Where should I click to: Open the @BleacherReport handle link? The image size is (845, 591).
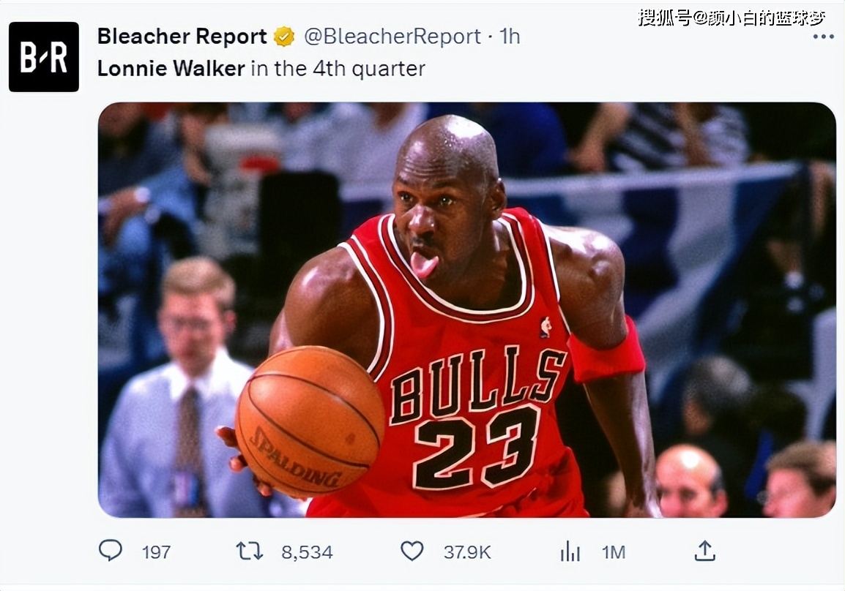tap(392, 37)
